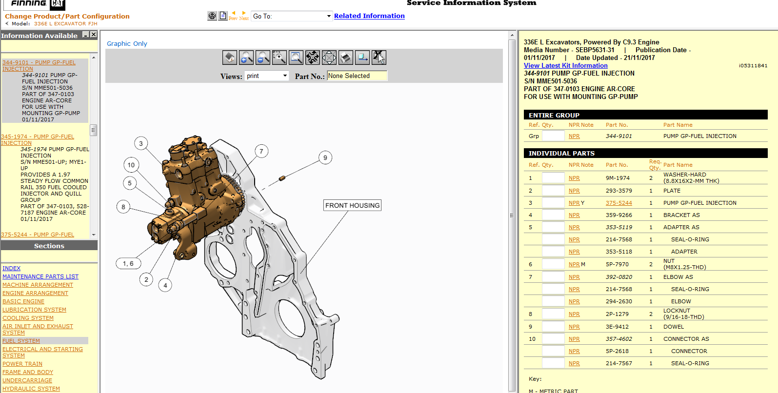Click the home view reset icon
This screenshot has height=393, width=778.
tap(230, 58)
